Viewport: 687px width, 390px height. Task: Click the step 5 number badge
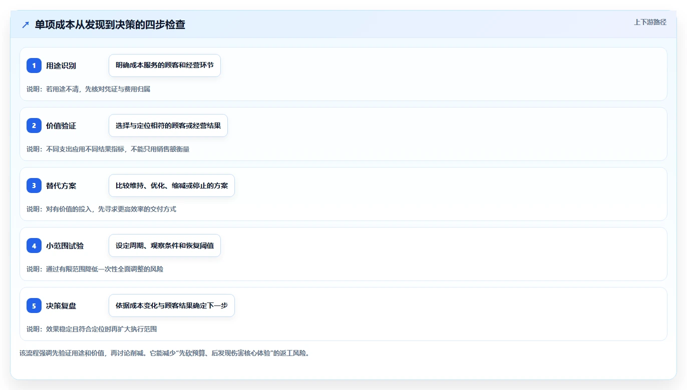pyautogui.click(x=34, y=305)
